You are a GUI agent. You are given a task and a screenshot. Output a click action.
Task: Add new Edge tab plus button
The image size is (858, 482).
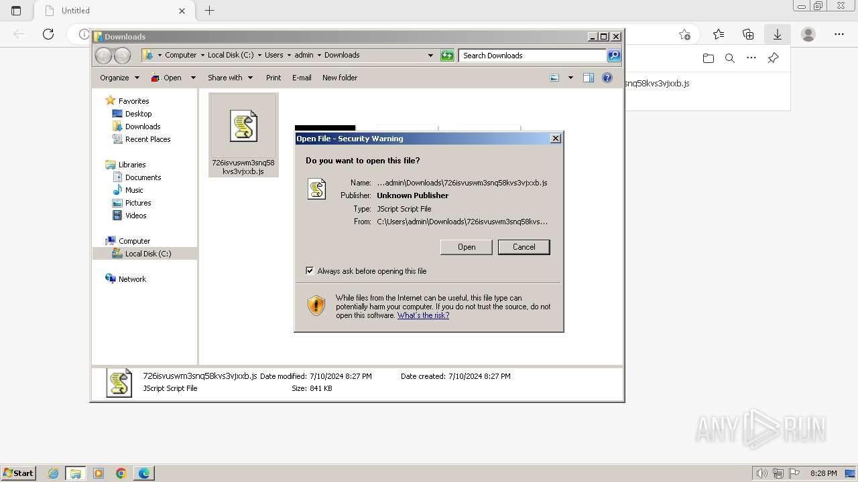tap(209, 10)
